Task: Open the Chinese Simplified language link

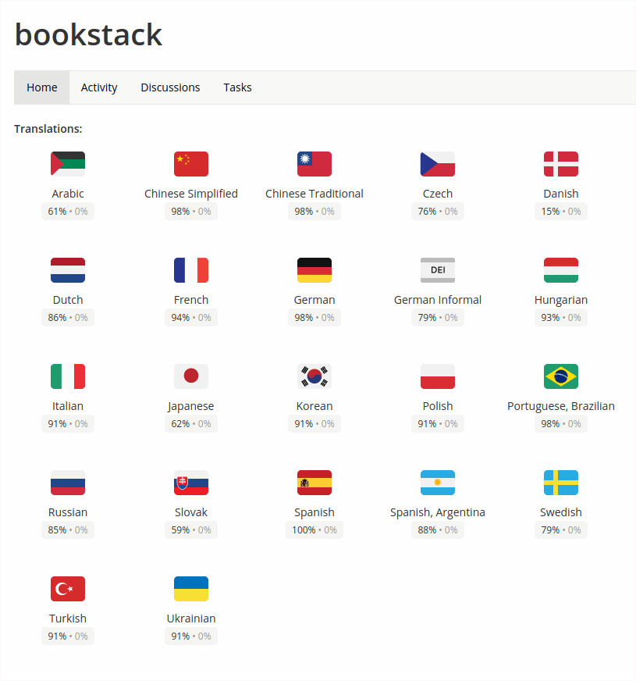Action: (191, 194)
